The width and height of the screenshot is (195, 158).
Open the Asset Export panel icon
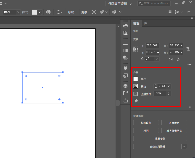(125, 93)
